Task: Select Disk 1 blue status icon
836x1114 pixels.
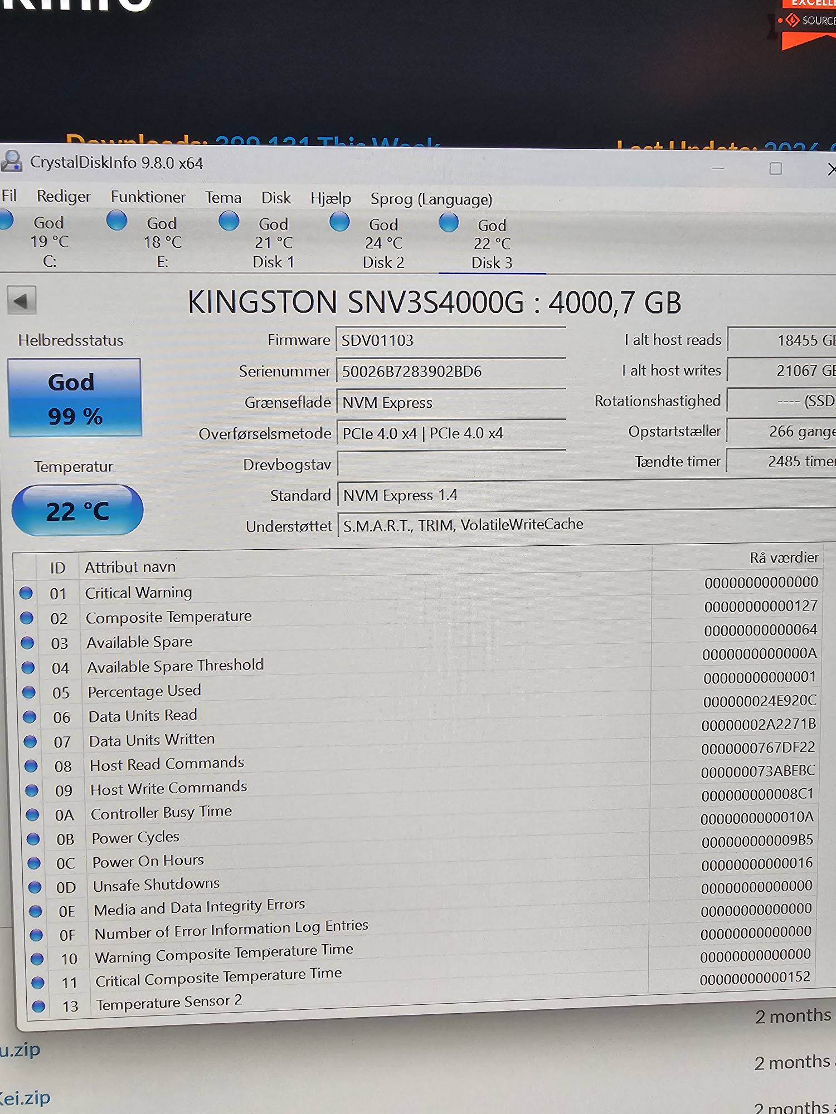Action: point(229,221)
